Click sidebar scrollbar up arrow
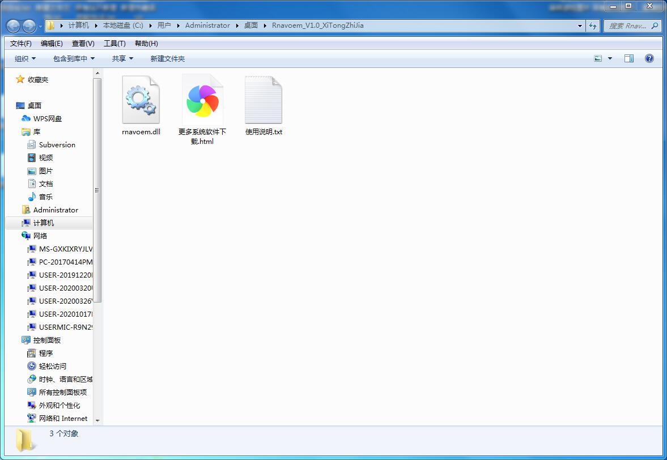 tap(97, 73)
